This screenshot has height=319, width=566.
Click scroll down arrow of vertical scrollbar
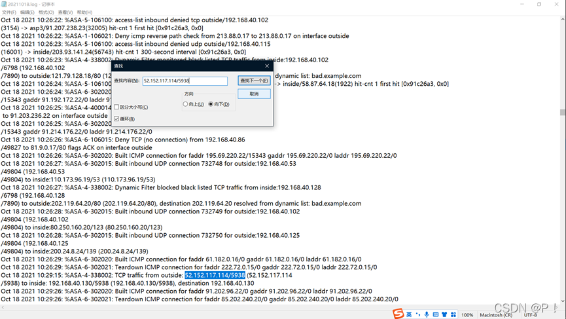coord(562,301)
